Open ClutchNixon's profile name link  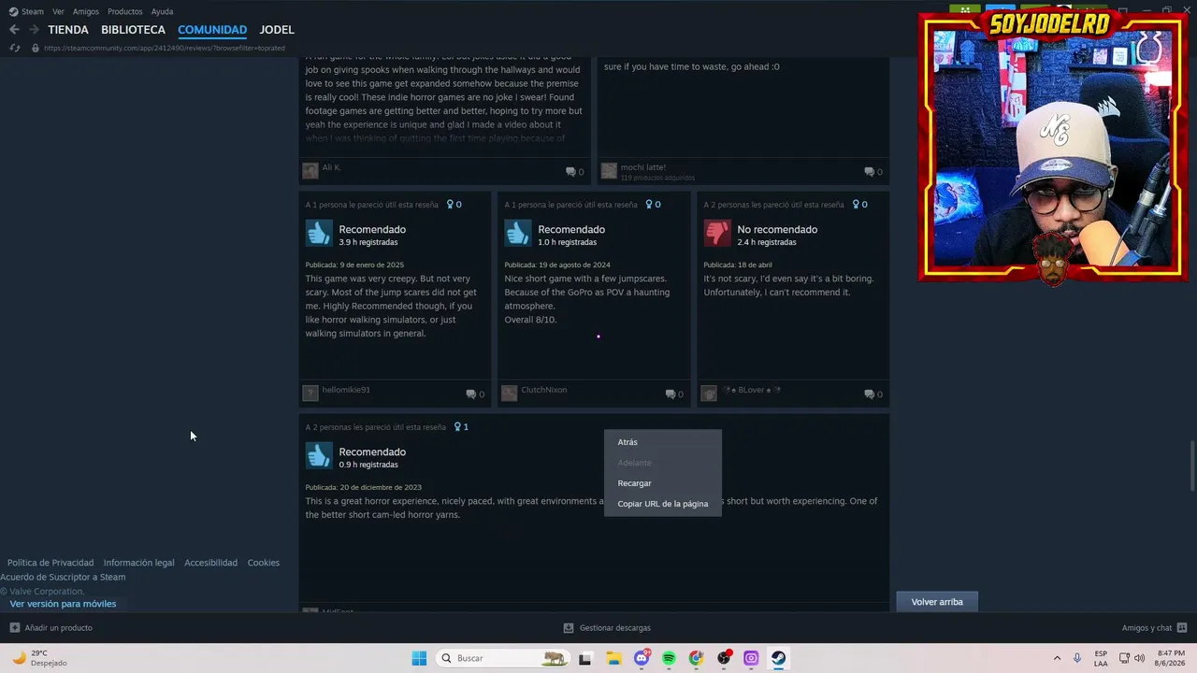(x=544, y=390)
